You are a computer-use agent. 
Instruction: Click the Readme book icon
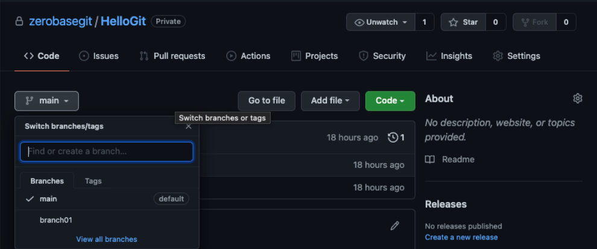coord(430,159)
